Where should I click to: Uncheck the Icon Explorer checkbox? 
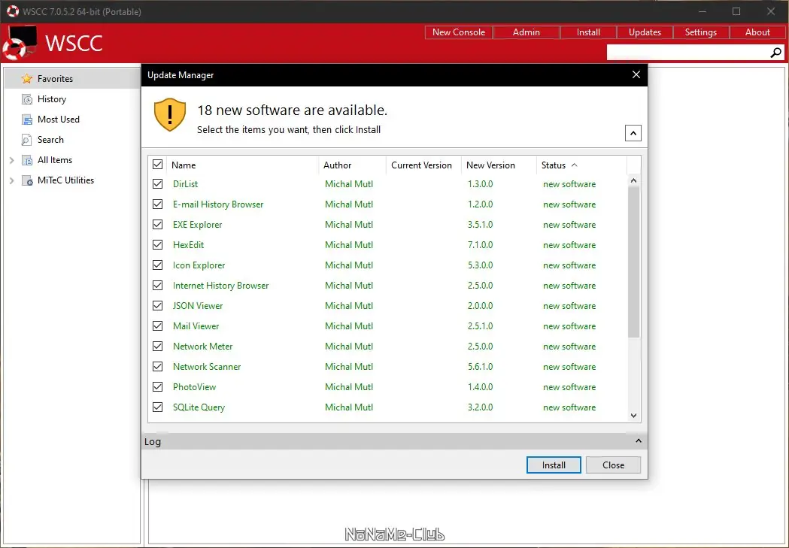pyautogui.click(x=157, y=265)
